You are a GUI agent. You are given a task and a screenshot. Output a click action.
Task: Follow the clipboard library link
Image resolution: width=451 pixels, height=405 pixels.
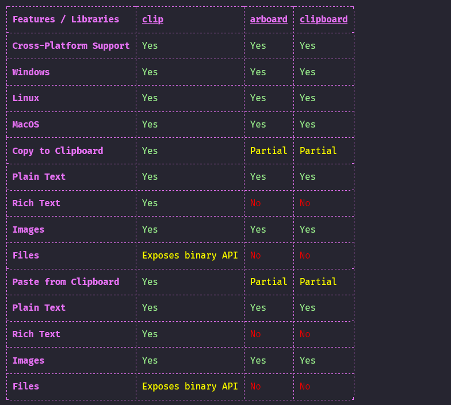(x=323, y=20)
